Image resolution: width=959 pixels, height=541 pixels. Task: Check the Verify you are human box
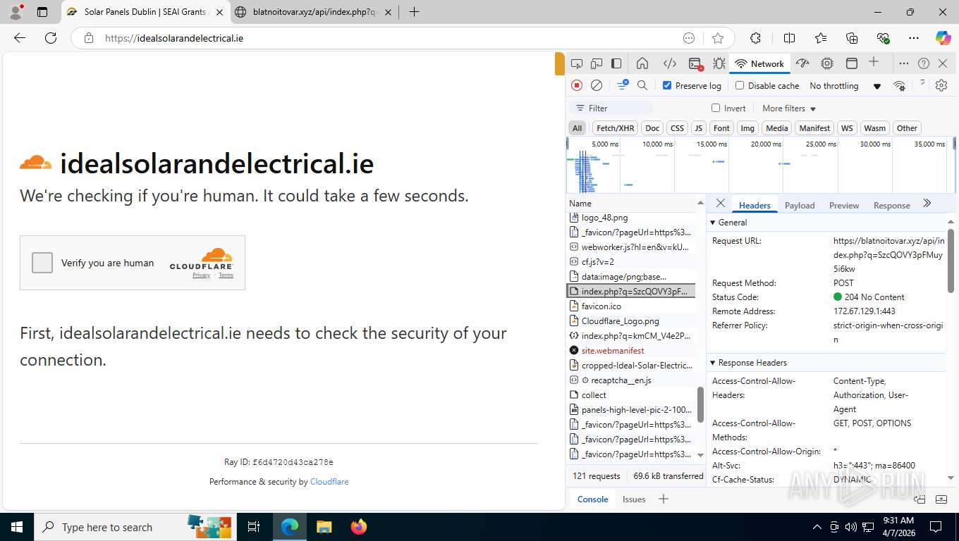coord(42,263)
